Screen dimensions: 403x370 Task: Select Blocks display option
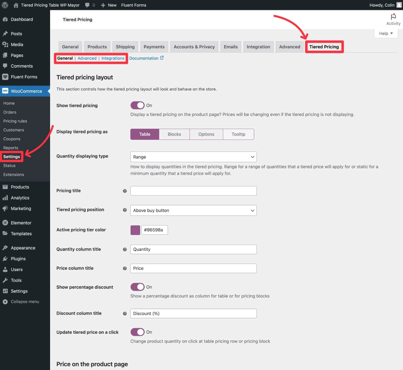[x=174, y=134]
